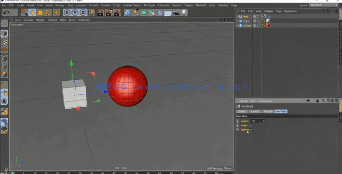Screen dimensions: 342x174
Task: Select the Null object in Object Manager
Action: pos(246,16)
